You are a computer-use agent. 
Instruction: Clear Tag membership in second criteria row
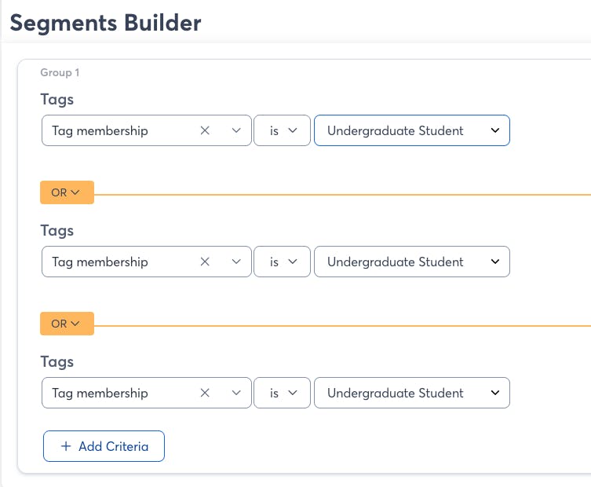pos(206,262)
